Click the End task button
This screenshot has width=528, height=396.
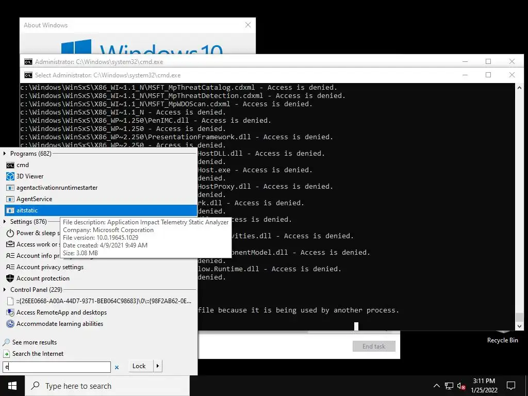click(x=374, y=346)
